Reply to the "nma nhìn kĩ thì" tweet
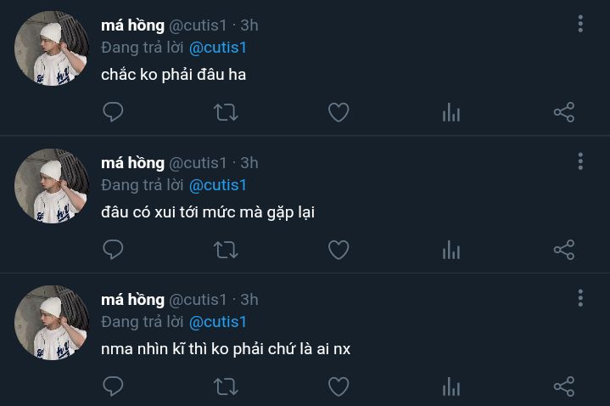This screenshot has width=610, height=406. pyautogui.click(x=113, y=386)
